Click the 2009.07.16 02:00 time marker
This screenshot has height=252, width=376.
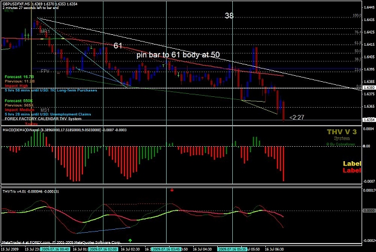[x=103, y=249]
